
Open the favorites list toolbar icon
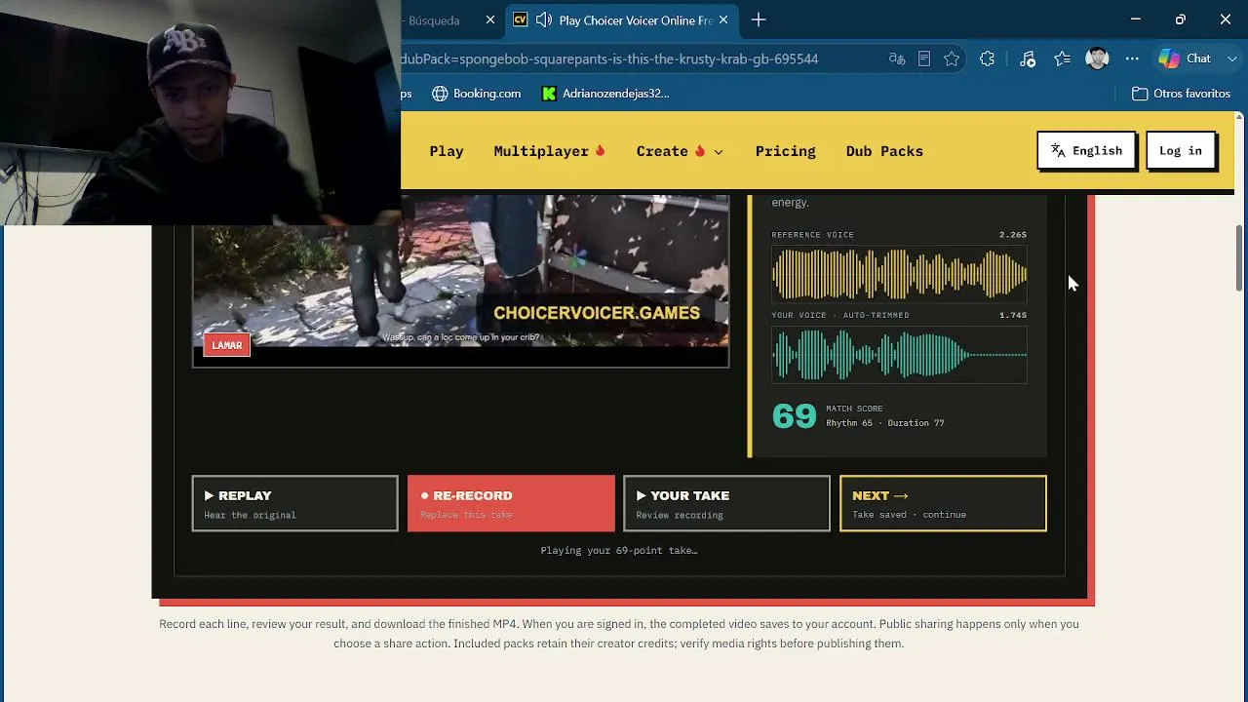pyautogui.click(x=1063, y=58)
